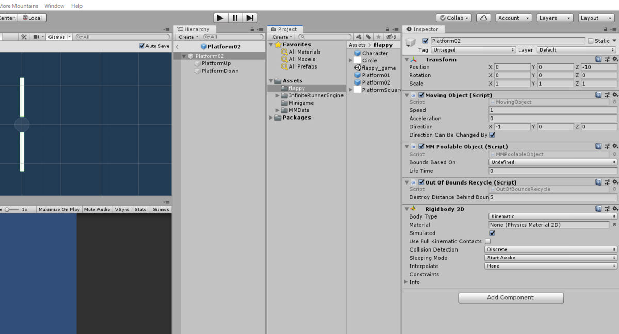The image size is (619, 334).
Task: Open Moving Object script help icon
Action: tap(598, 95)
